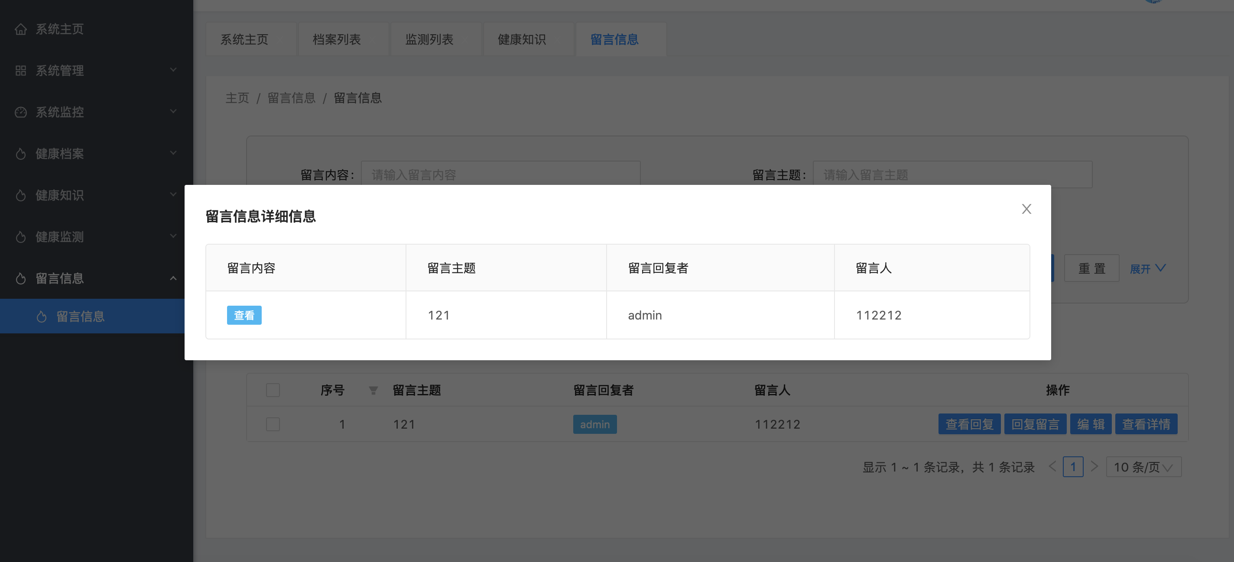Click the 留言主题 input field

953,175
